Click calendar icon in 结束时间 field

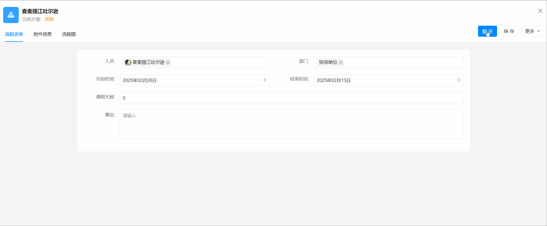click(459, 80)
